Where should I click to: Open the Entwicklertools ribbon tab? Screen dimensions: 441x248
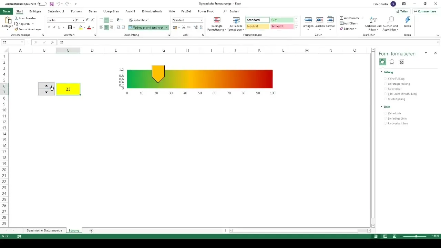click(x=152, y=11)
